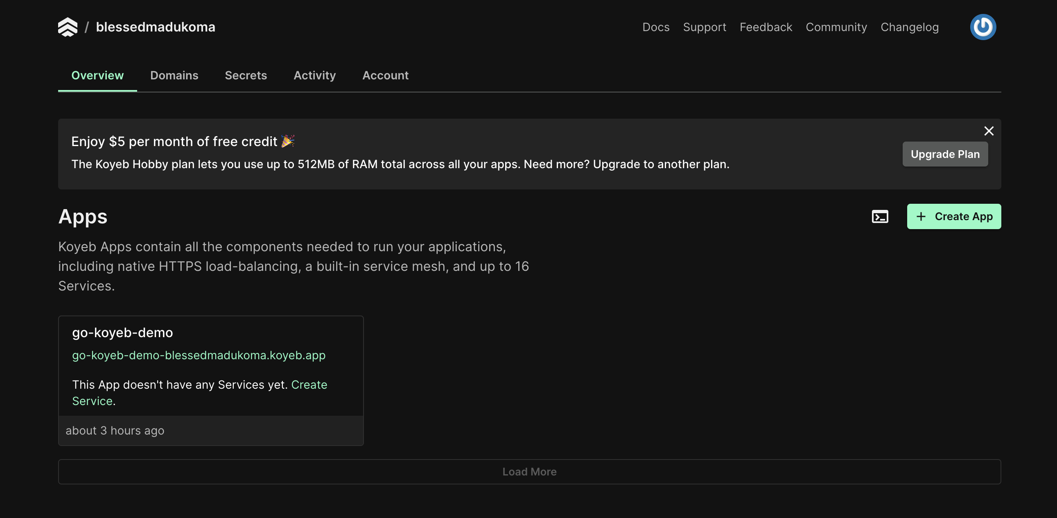1057x518 pixels.
Task: Click the Koyeb logo icon
Action: (x=68, y=27)
